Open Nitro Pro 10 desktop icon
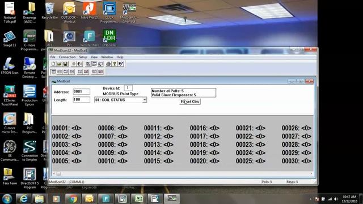This screenshot has width=363, height=204. tap(90, 11)
